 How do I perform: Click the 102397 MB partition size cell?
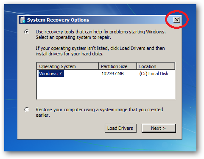[x=112, y=74]
